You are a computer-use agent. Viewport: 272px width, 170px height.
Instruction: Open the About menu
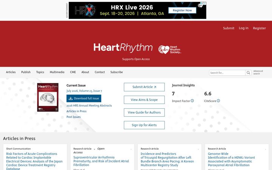click(x=85, y=72)
